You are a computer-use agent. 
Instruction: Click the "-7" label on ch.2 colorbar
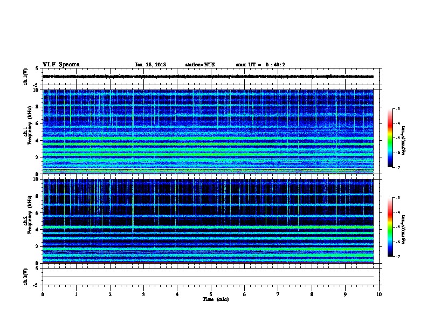pos(397,256)
